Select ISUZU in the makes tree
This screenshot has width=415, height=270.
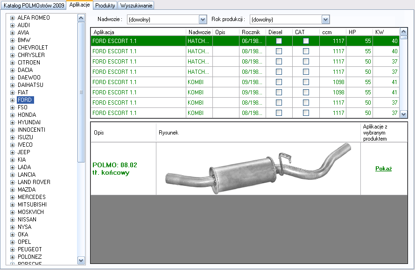[25, 137]
